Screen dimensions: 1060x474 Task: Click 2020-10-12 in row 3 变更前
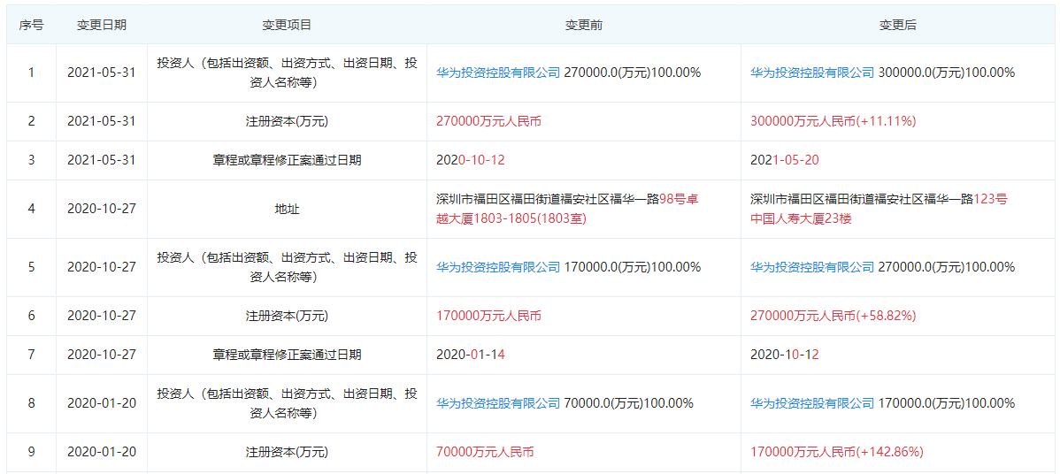point(472,160)
